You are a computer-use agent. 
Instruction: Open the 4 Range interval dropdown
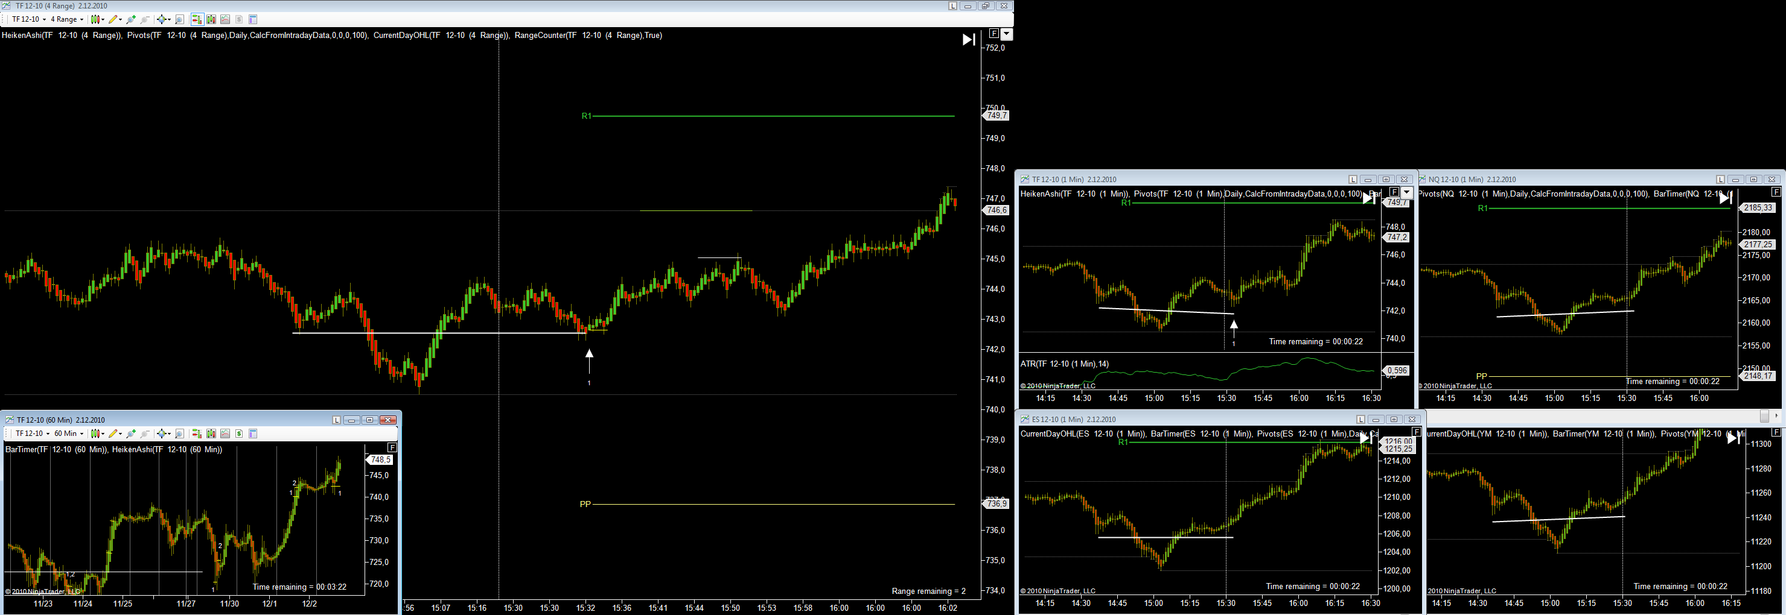(67, 19)
